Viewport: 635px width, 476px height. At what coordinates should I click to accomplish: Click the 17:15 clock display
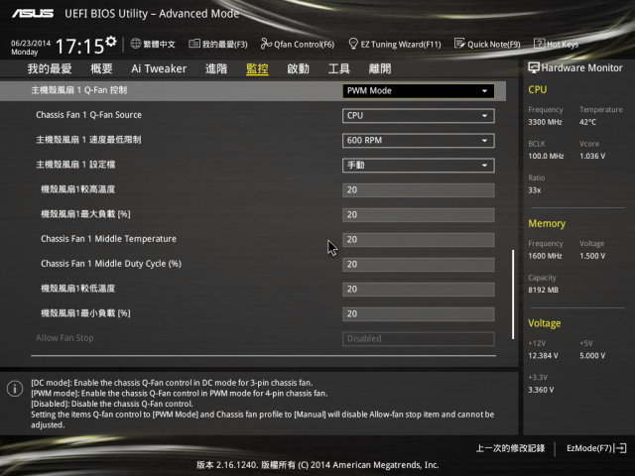[x=79, y=47]
